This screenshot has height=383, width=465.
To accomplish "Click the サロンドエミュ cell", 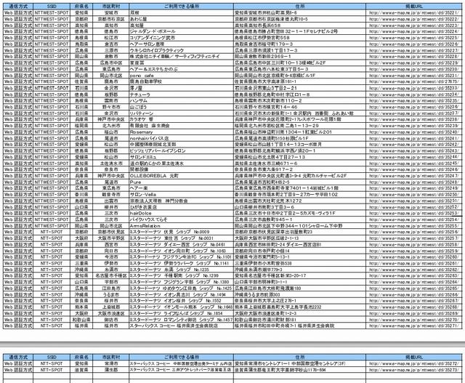I will [x=181, y=157].
